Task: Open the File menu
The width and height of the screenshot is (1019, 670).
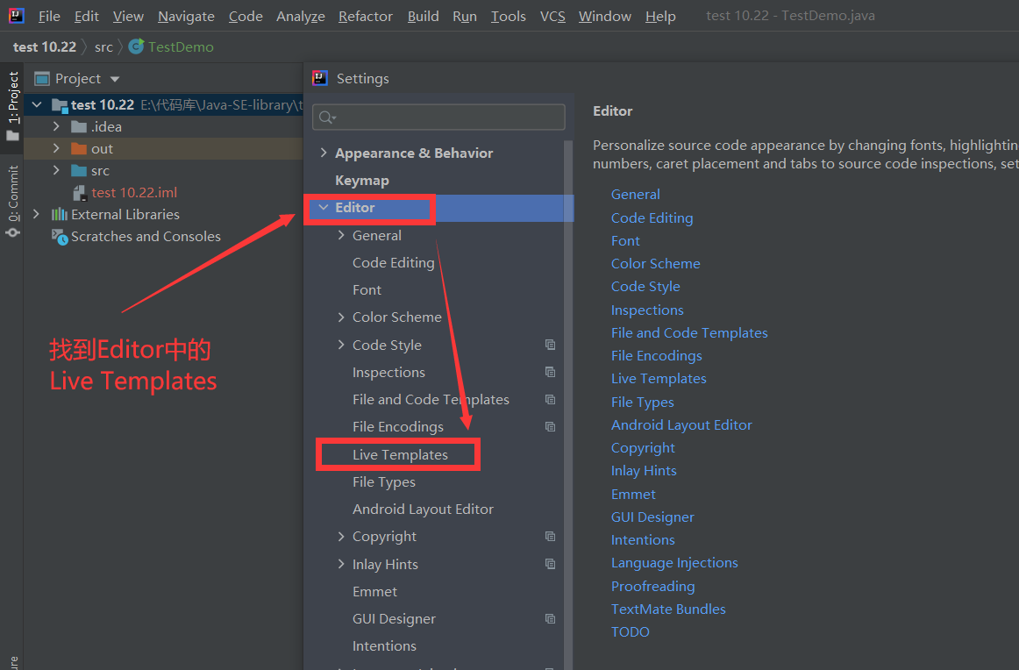Action: [49, 17]
